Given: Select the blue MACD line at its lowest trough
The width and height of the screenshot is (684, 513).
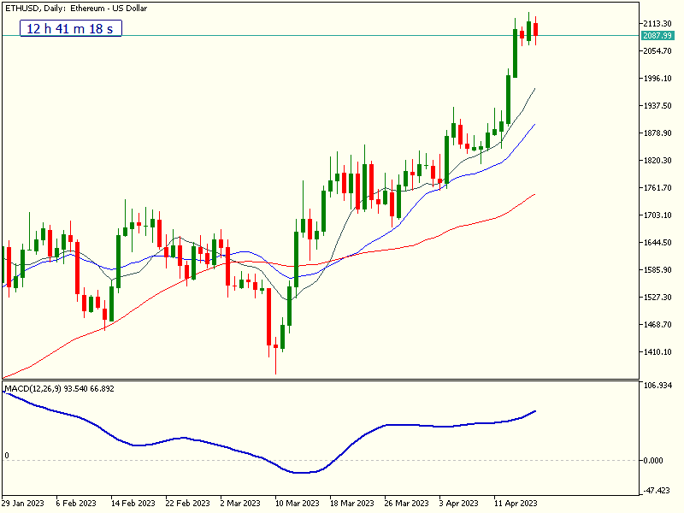Looking at the screenshot, I should (301, 472).
